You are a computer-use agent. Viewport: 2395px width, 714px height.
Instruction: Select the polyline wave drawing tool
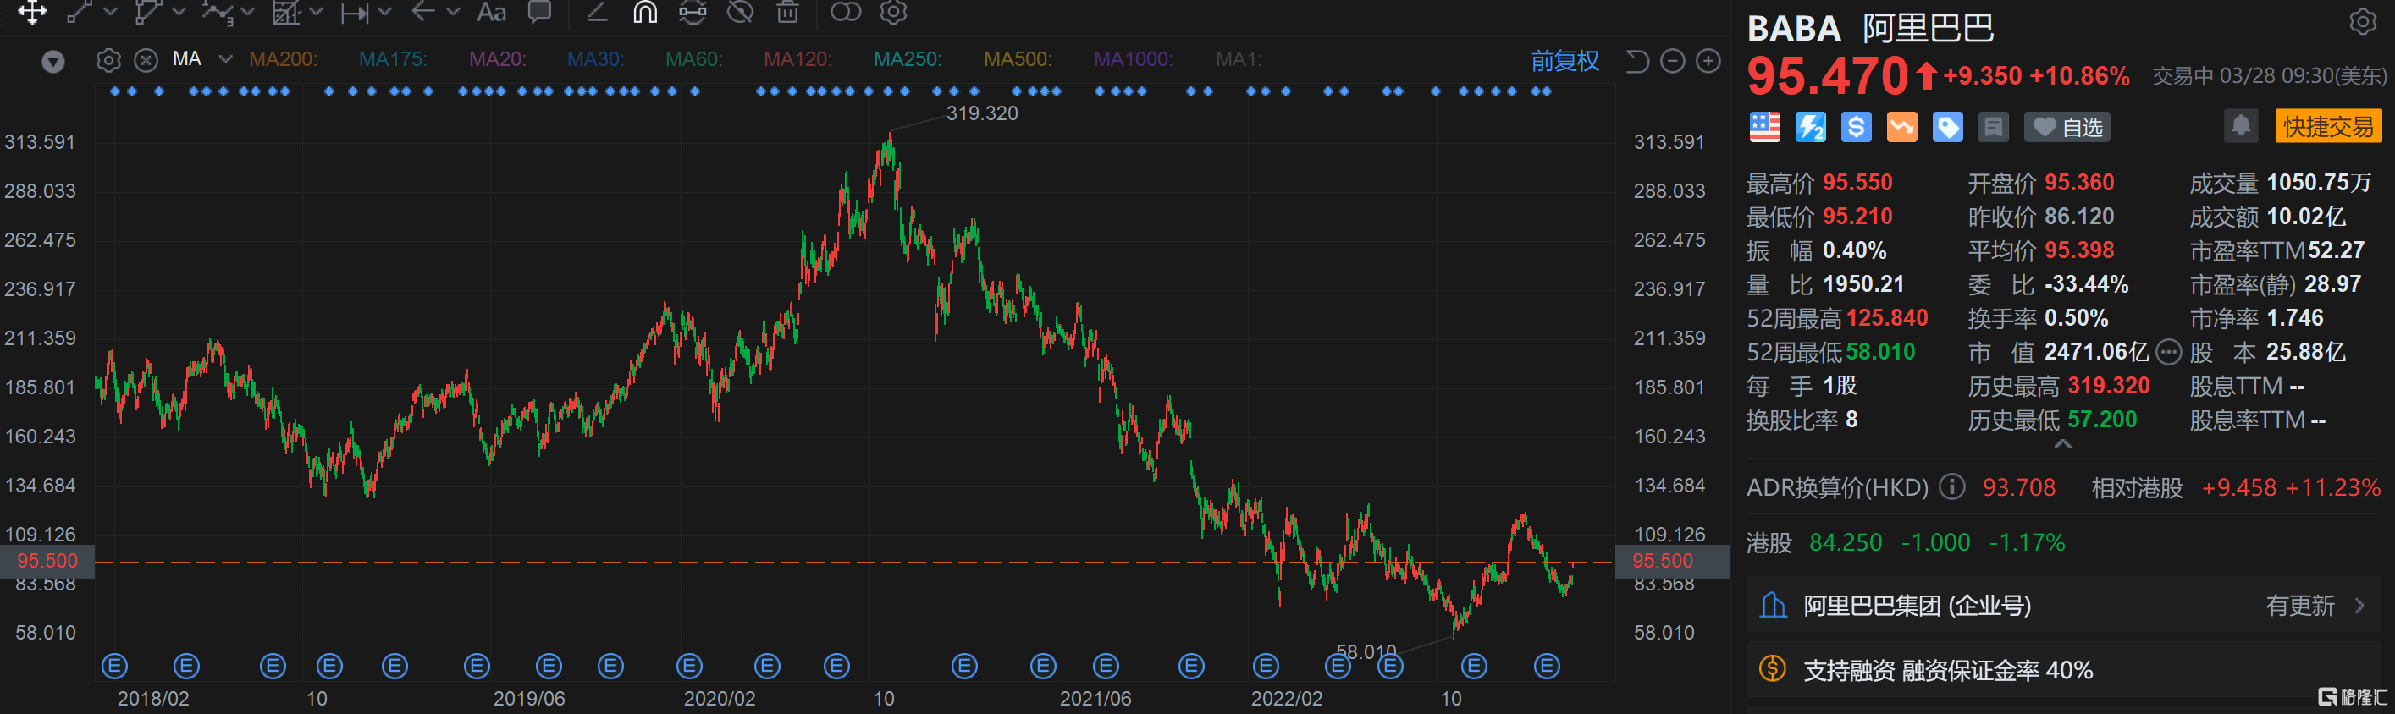217,12
